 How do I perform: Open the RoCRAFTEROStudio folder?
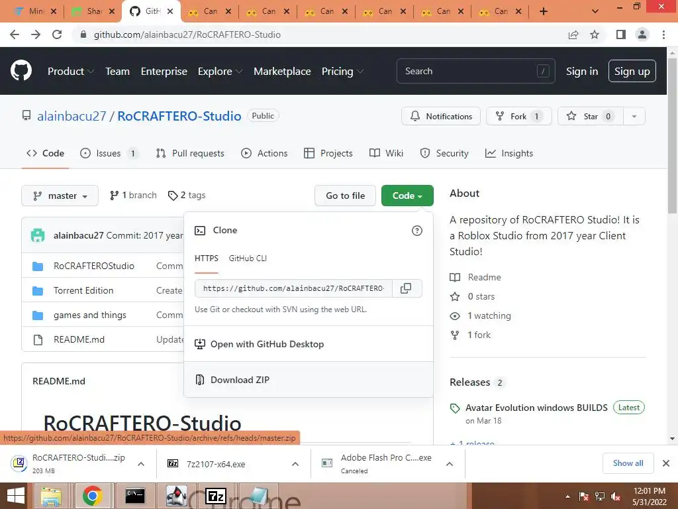point(94,266)
